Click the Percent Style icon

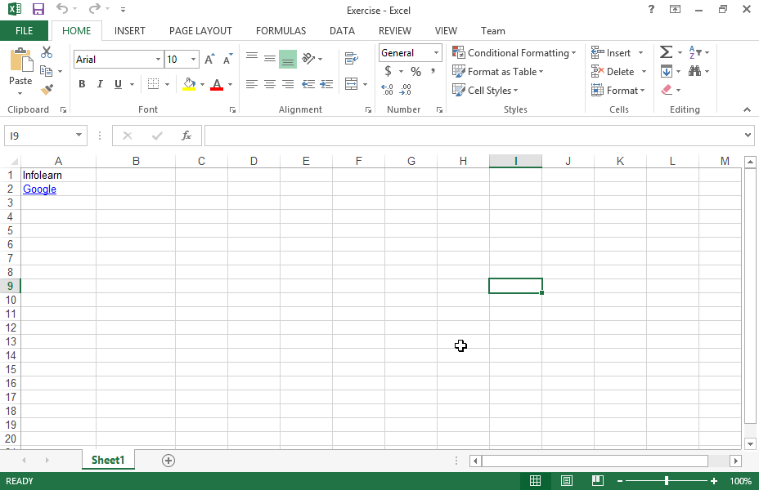click(x=415, y=72)
